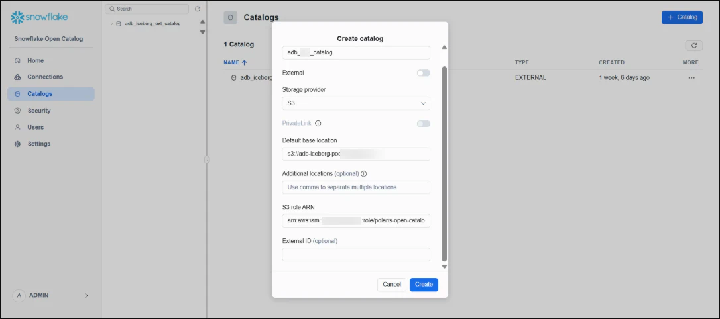
Task: Click the dialog scrollbar up arrow
Action: pyautogui.click(x=444, y=47)
